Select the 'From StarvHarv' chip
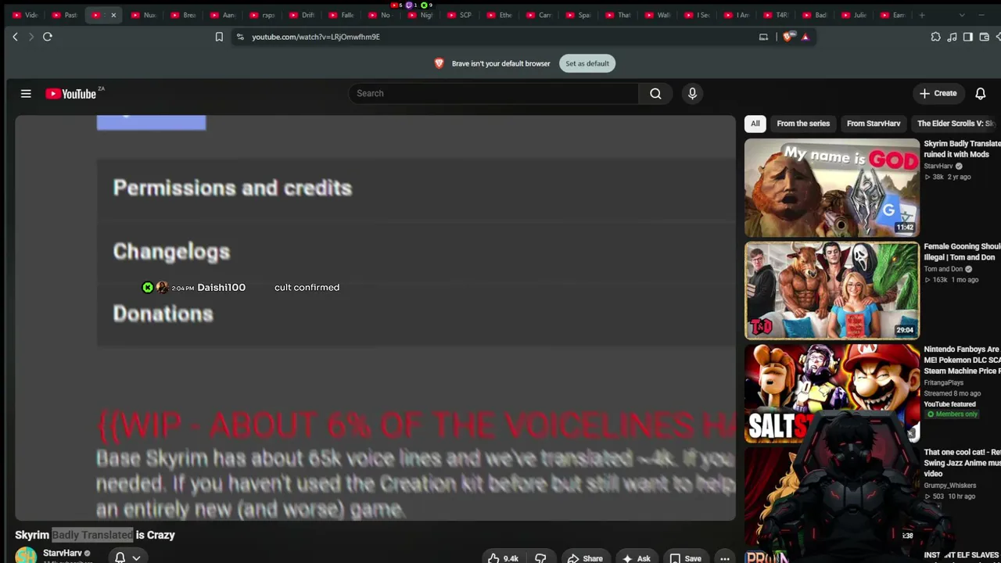The image size is (1001, 563). pos(874,124)
